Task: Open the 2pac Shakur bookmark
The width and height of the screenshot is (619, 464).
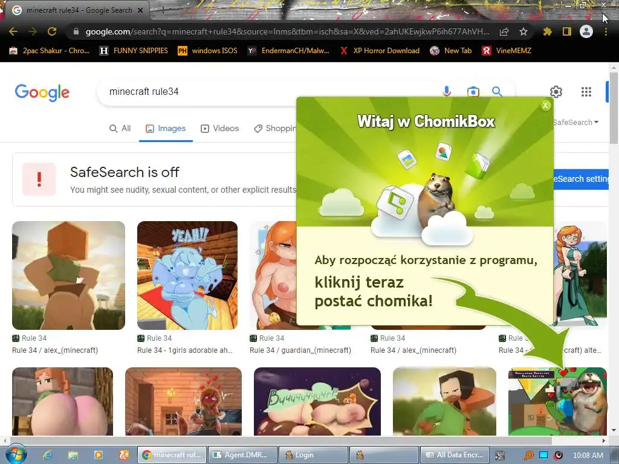Action: pos(50,51)
